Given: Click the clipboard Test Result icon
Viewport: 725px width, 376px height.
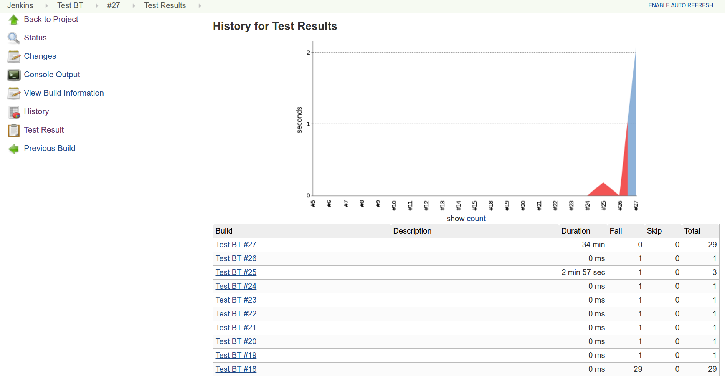Looking at the screenshot, I should point(13,130).
